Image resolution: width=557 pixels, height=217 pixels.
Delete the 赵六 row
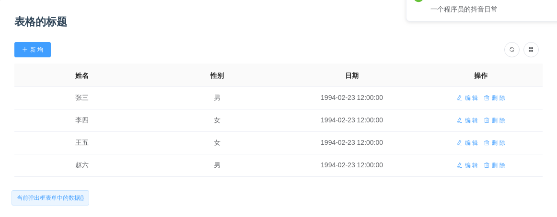pyautogui.click(x=494, y=165)
